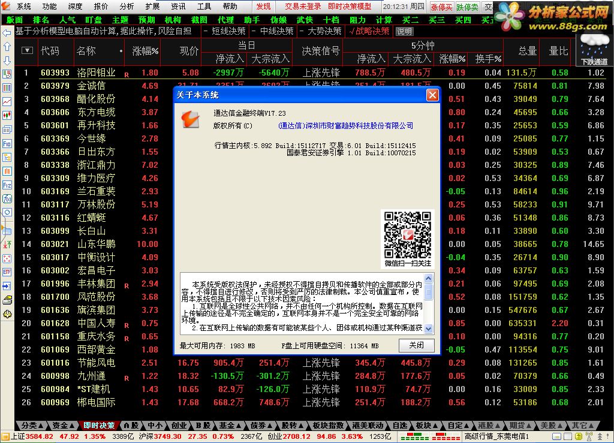Click the F10 company info icon
This screenshot has width=614, height=443.
click(7, 143)
